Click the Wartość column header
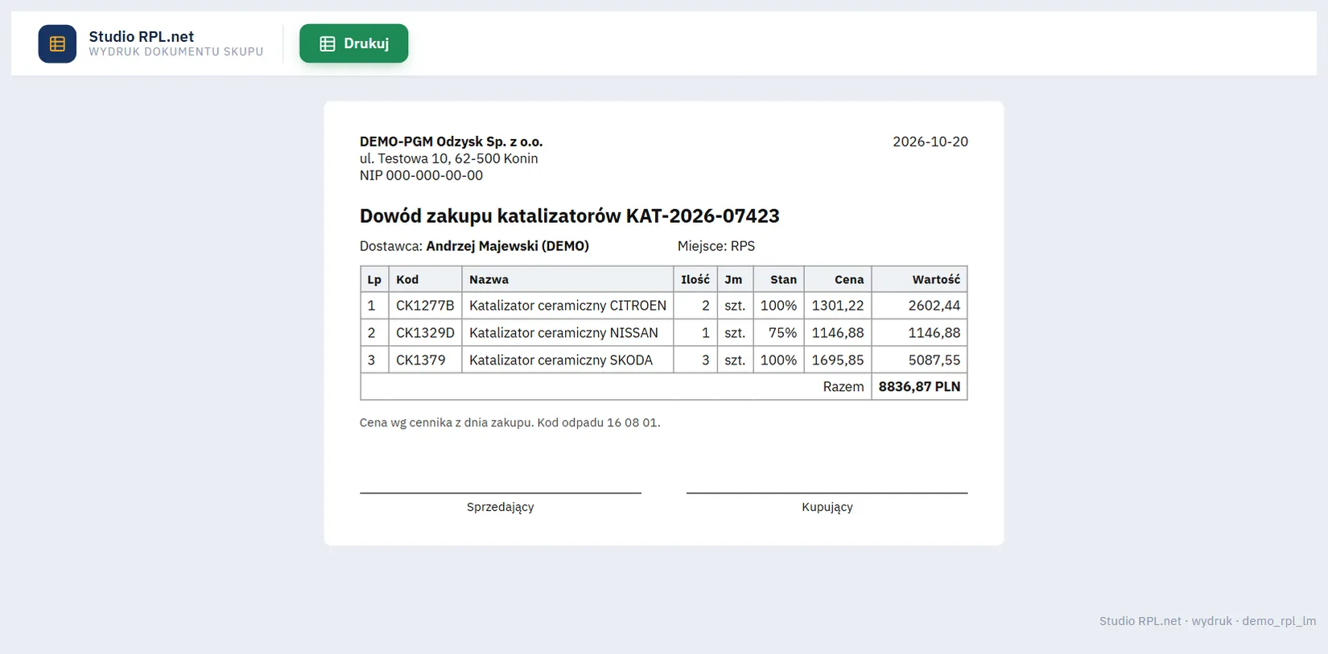 pyautogui.click(x=919, y=279)
